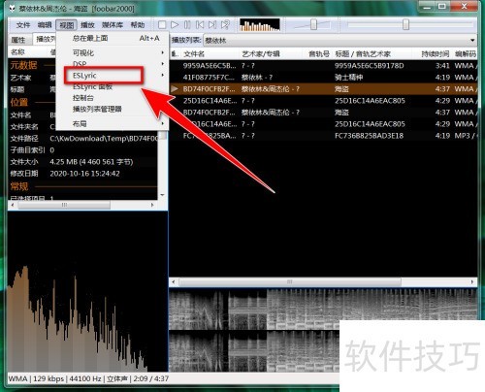The width and height of the screenshot is (485, 392).
Task: Select the 骑士精神 track row
Action: 323,78
